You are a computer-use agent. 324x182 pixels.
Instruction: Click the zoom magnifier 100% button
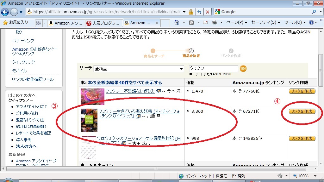click(301, 176)
